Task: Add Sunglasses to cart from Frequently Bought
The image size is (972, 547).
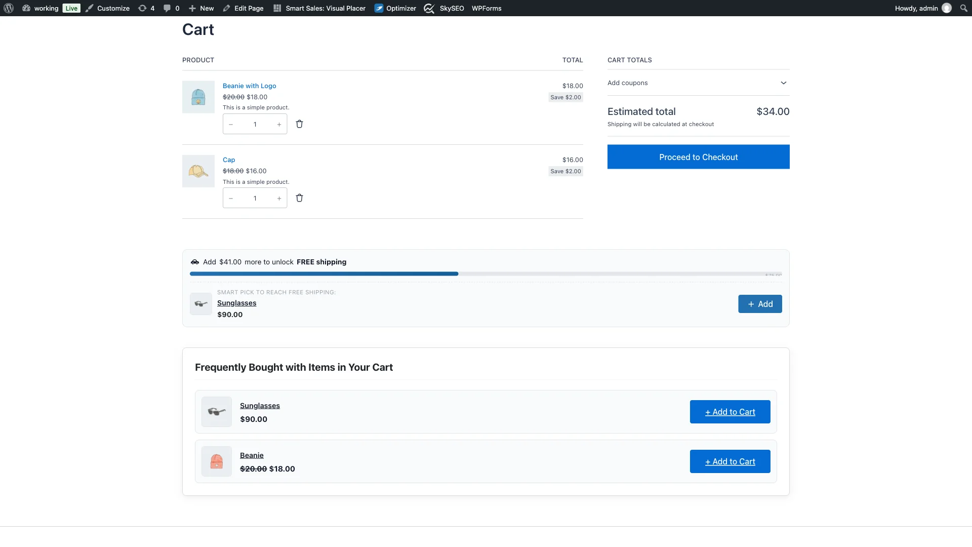Action: click(730, 412)
